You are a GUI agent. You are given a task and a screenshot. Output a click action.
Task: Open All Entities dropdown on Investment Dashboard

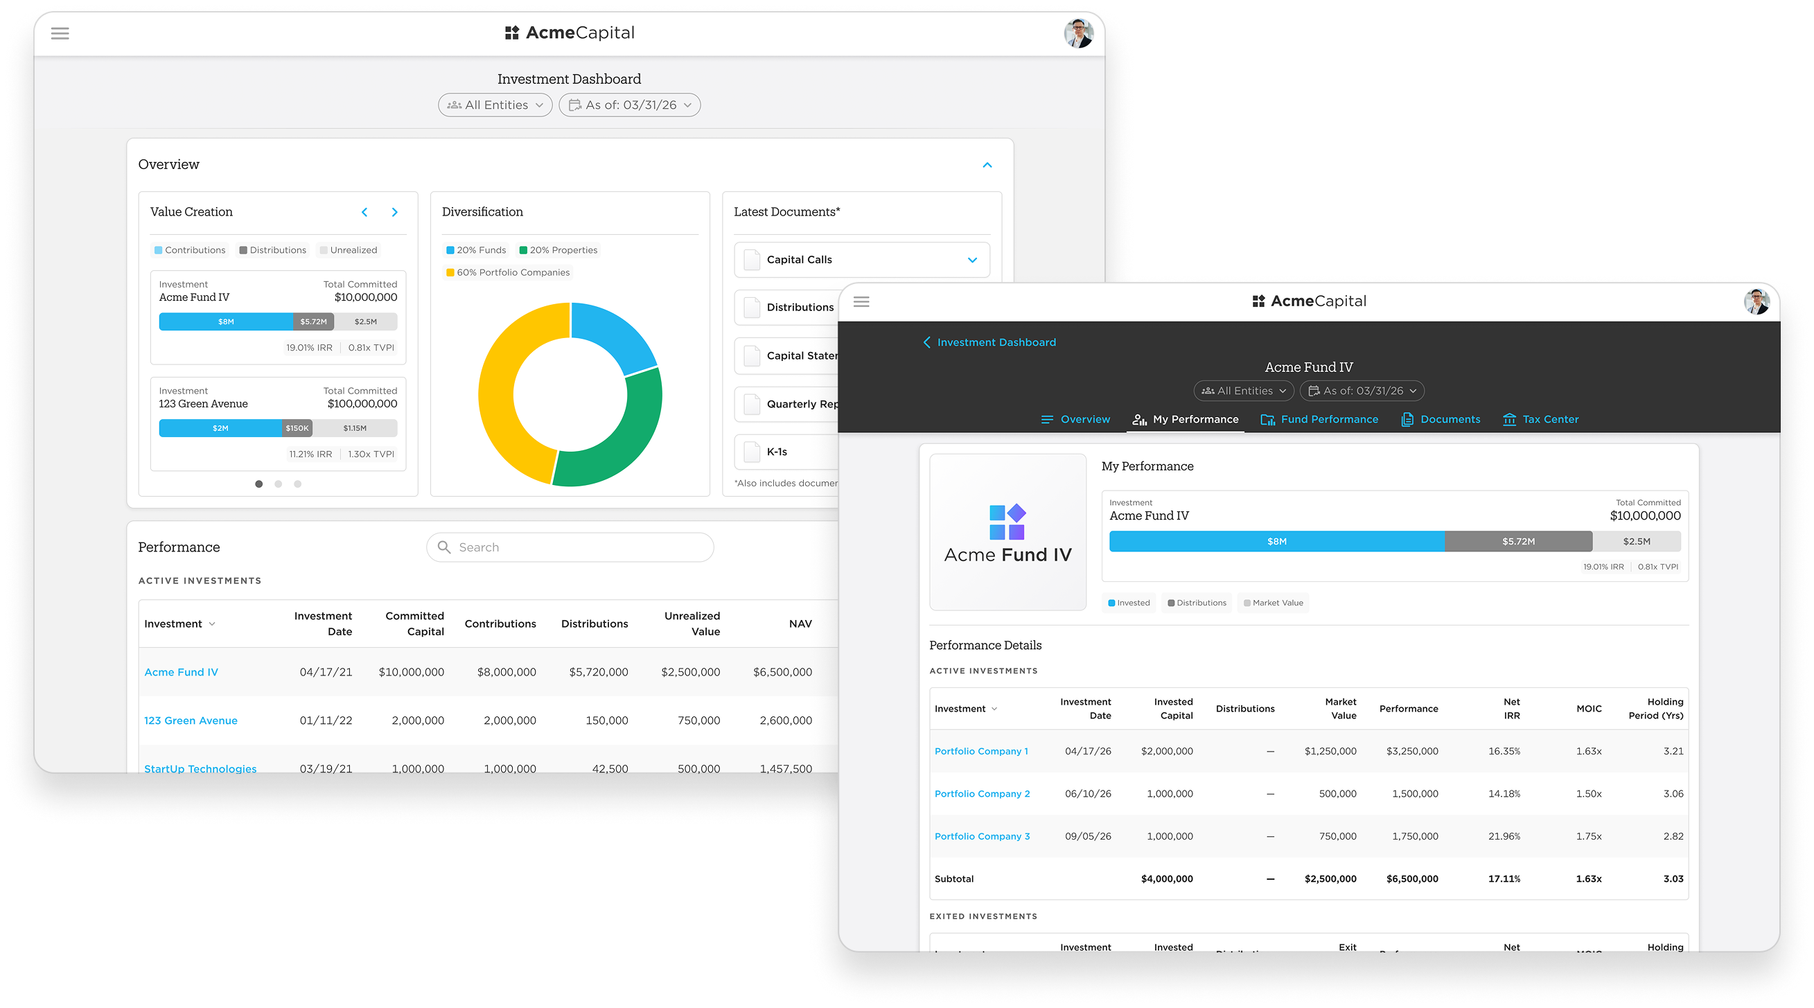[x=495, y=105]
